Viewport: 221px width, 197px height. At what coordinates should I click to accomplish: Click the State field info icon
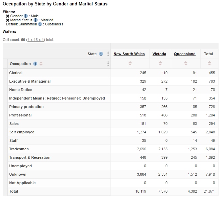(101, 54)
